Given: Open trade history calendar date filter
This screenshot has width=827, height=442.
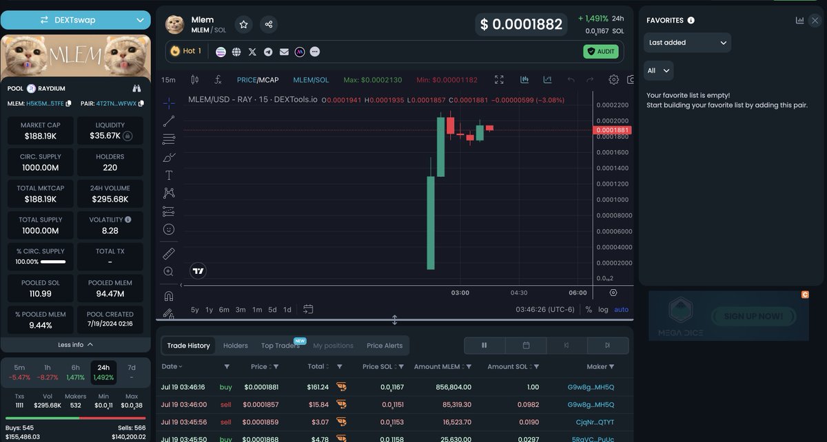Looking at the screenshot, I should [x=526, y=346].
